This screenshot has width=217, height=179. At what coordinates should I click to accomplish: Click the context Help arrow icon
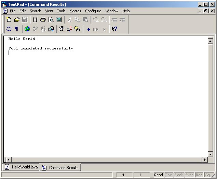pos(114,29)
